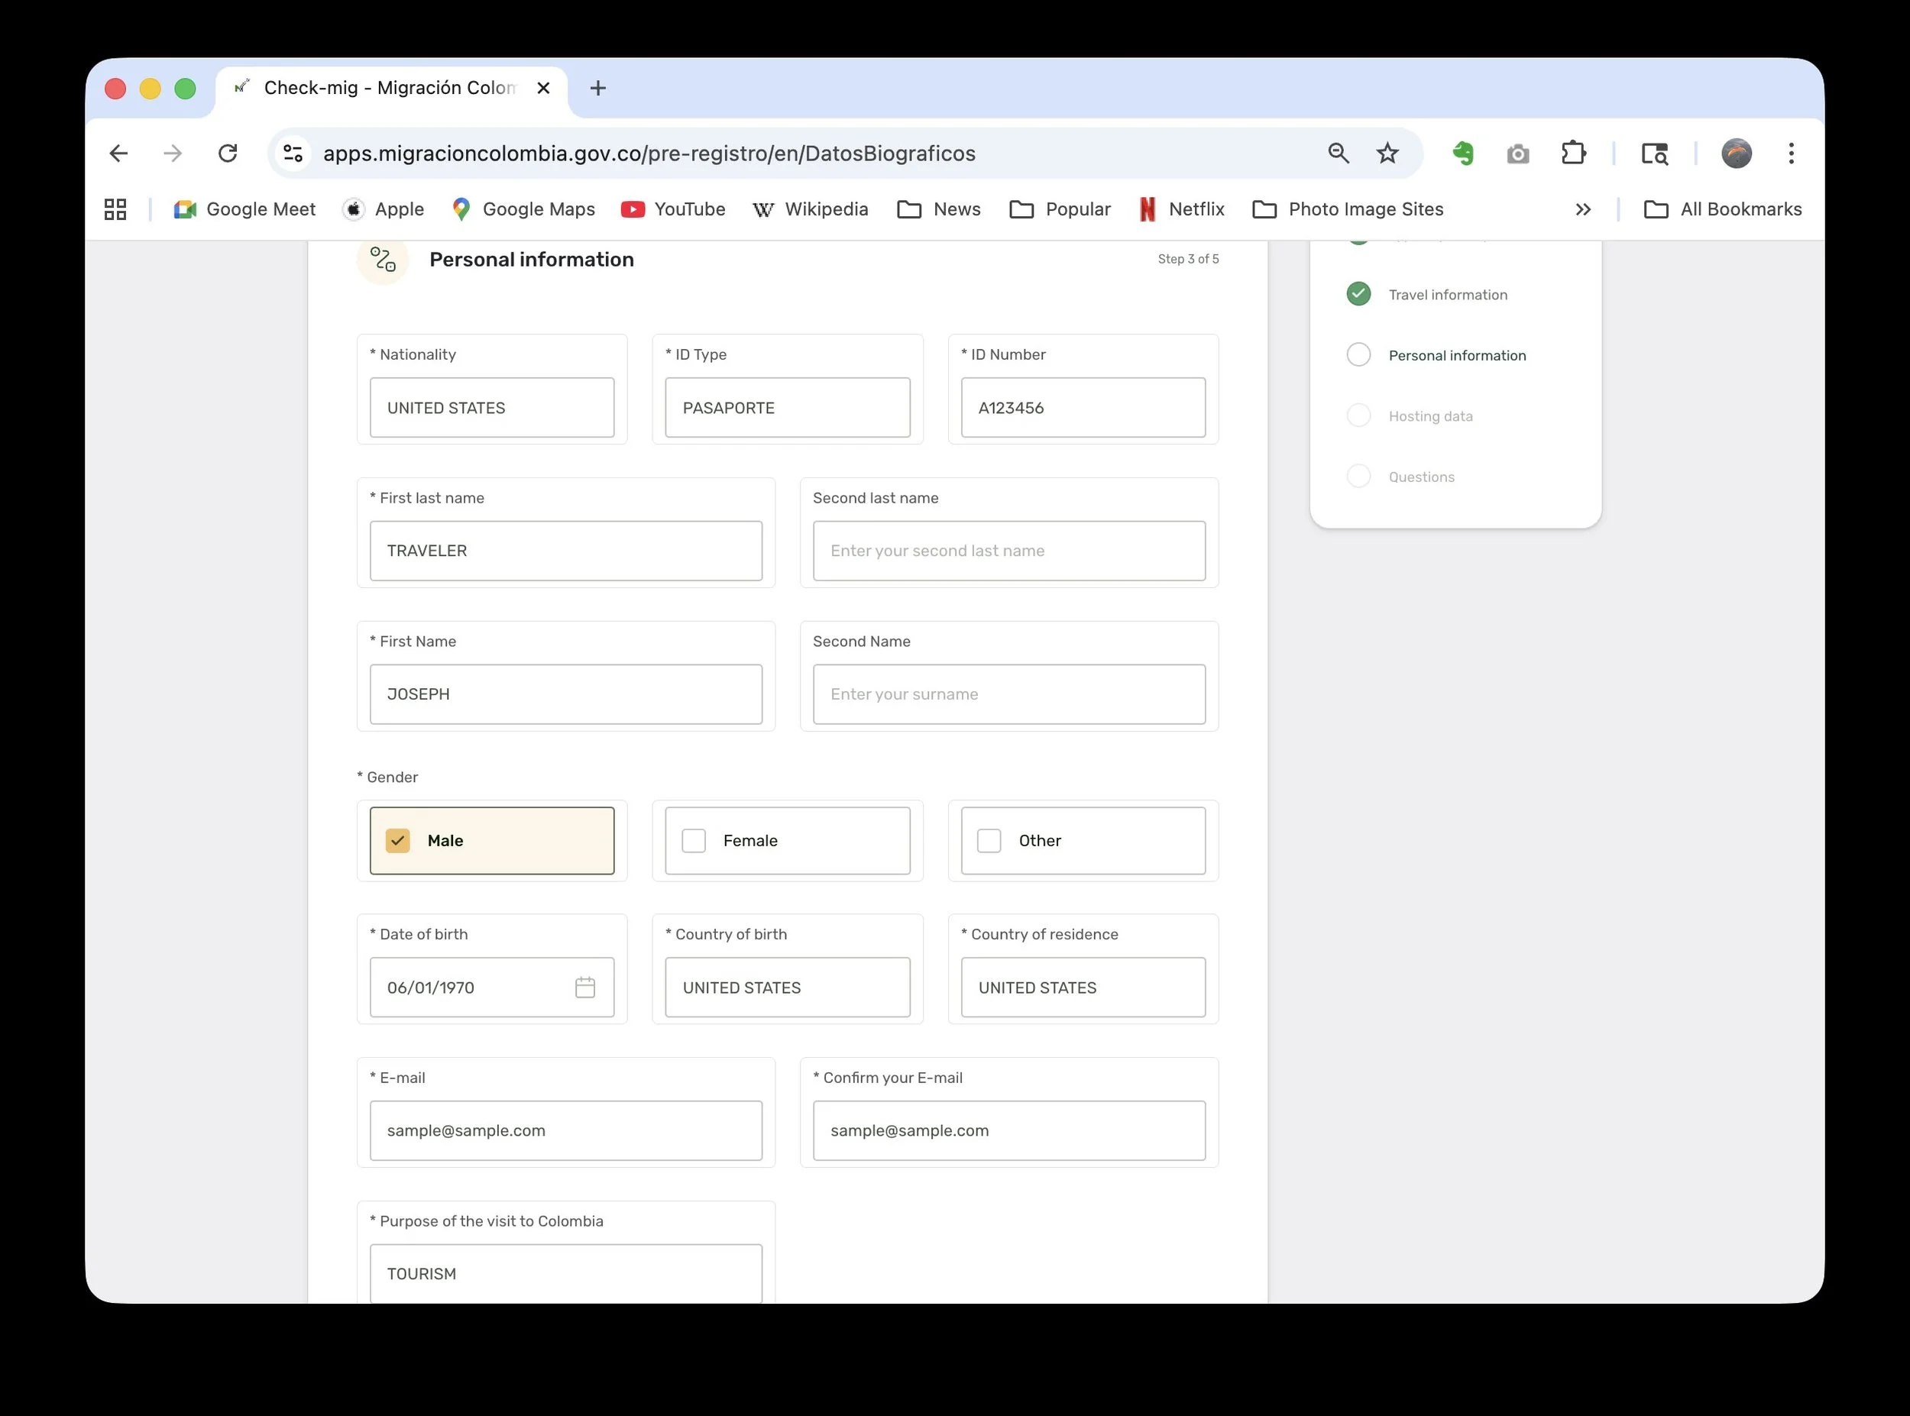Open the ID Type dropdown

pos(787,408)
